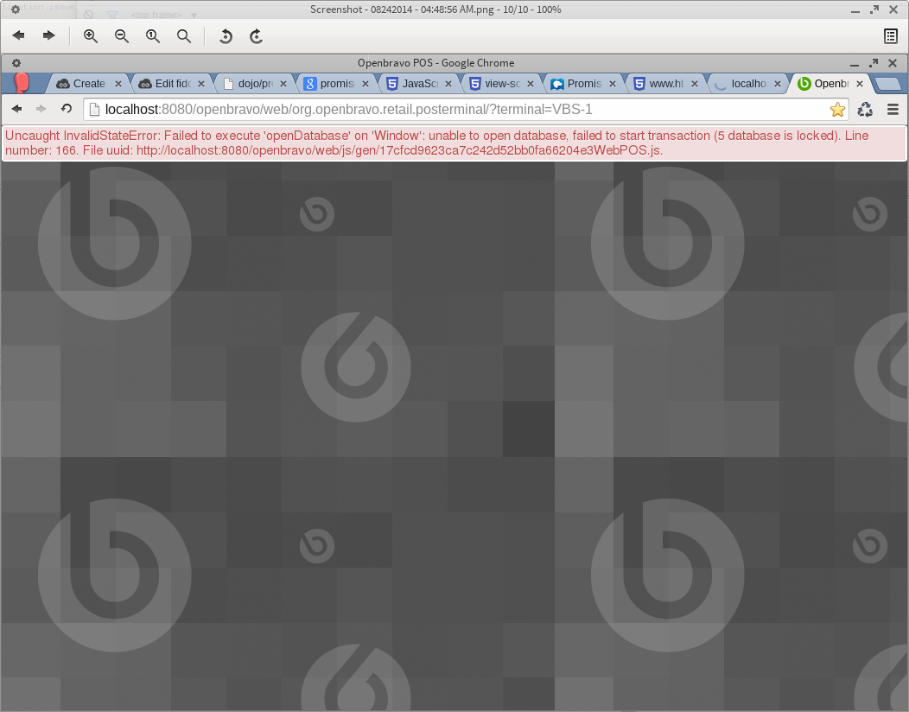Image resolution: width=909 pixels, height=712 pixels.
Task: Zoom in with magnifier plus icon
Action: pos(91,36)
